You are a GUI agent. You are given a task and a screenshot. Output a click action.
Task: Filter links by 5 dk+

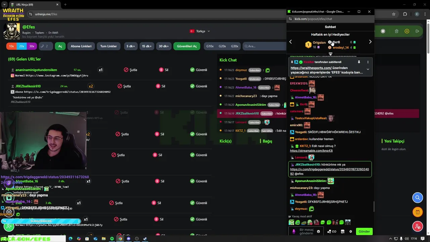click(x=131, y=46)
